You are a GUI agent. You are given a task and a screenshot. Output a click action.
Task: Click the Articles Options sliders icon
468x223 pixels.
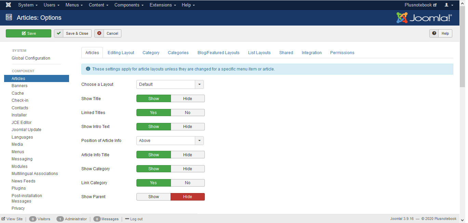click(9, 17)
